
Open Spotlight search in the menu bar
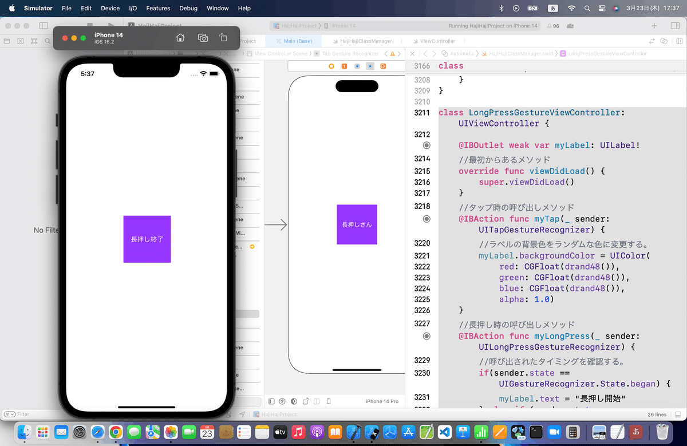pyautogui.click(x=587, y=9)
